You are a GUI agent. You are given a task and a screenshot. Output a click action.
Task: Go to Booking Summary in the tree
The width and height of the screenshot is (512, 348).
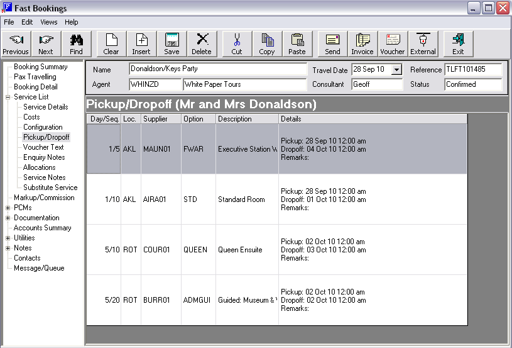(x=40, y=67)
